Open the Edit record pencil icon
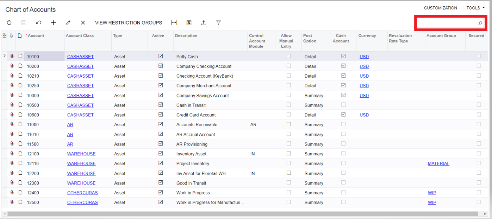492x219 pixels. (68, 22)
